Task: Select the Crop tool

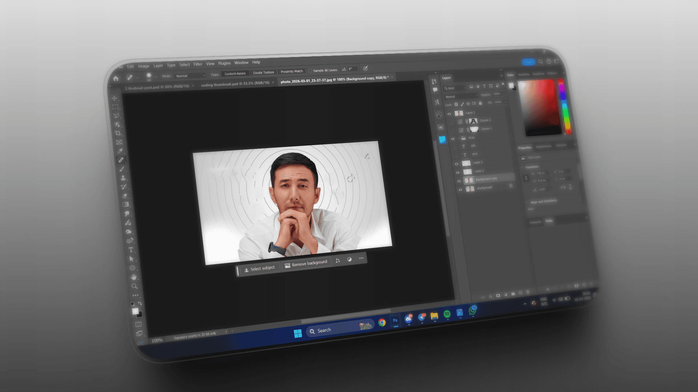Action: tap(118, 134)
